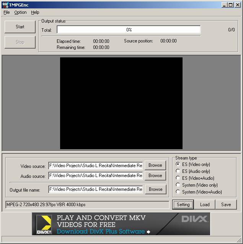
Task: Open the Help menu
Action: pos(35,13)
